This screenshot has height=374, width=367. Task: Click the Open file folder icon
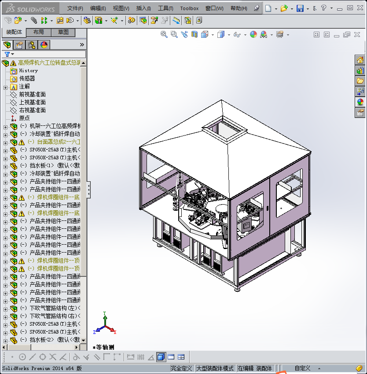tap(284, 8)
